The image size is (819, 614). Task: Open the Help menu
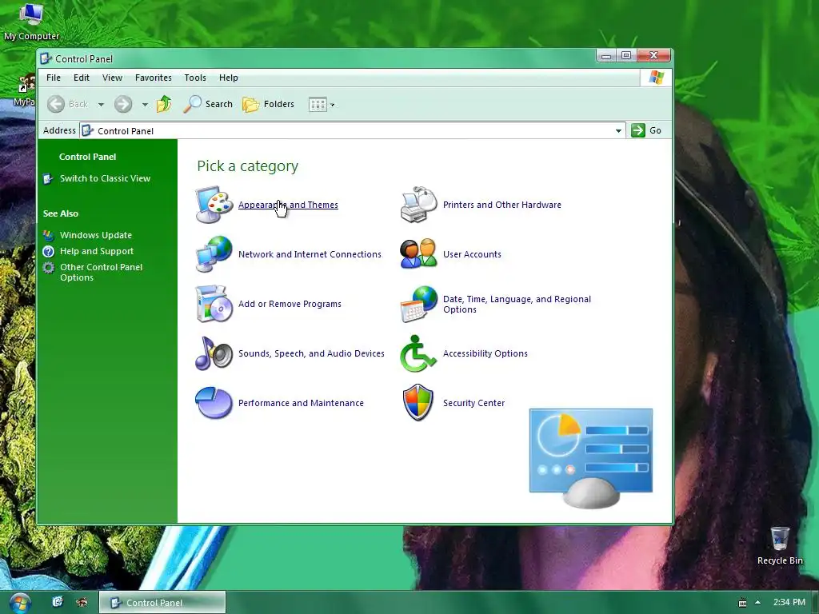pyautogui.click(x=228, y=78)
